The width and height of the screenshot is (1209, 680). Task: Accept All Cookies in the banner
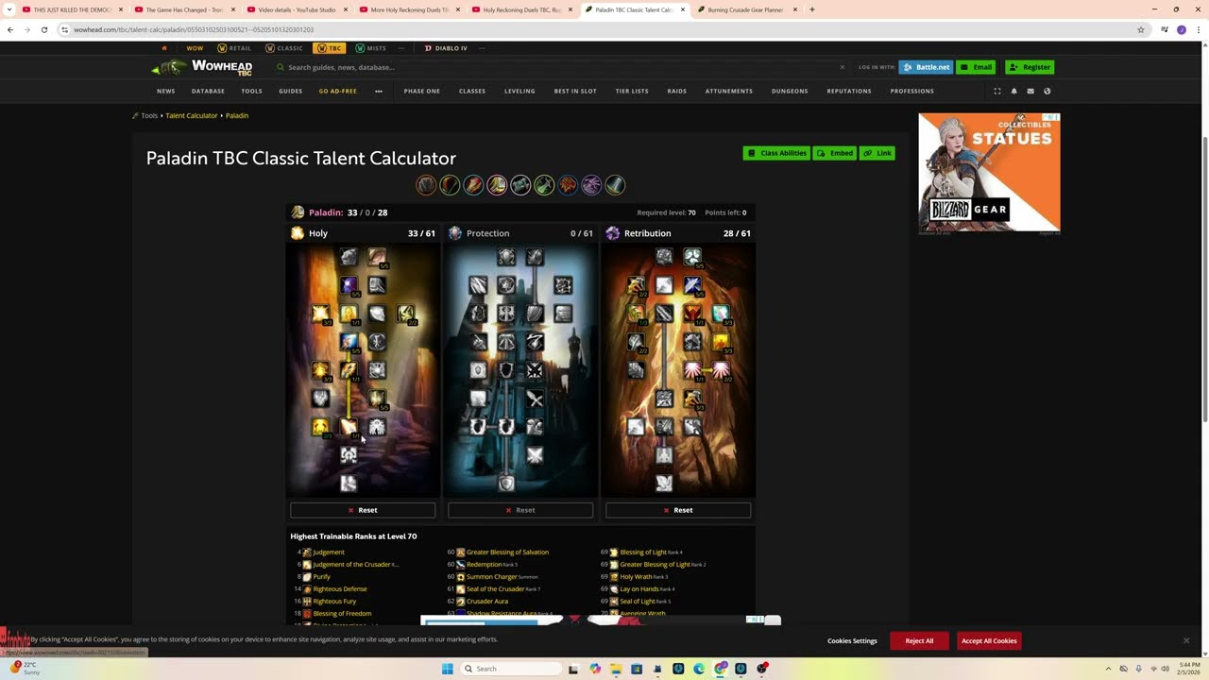[x=989, y=641]
